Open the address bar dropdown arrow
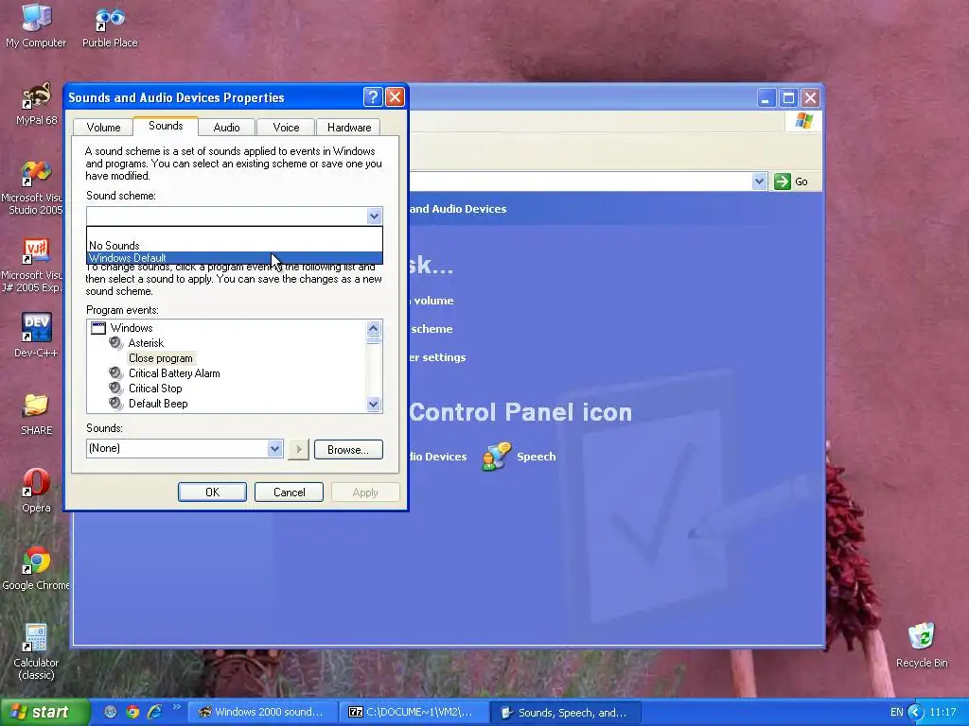This screenshot has height=726, width=969. [x=759, y=181]
